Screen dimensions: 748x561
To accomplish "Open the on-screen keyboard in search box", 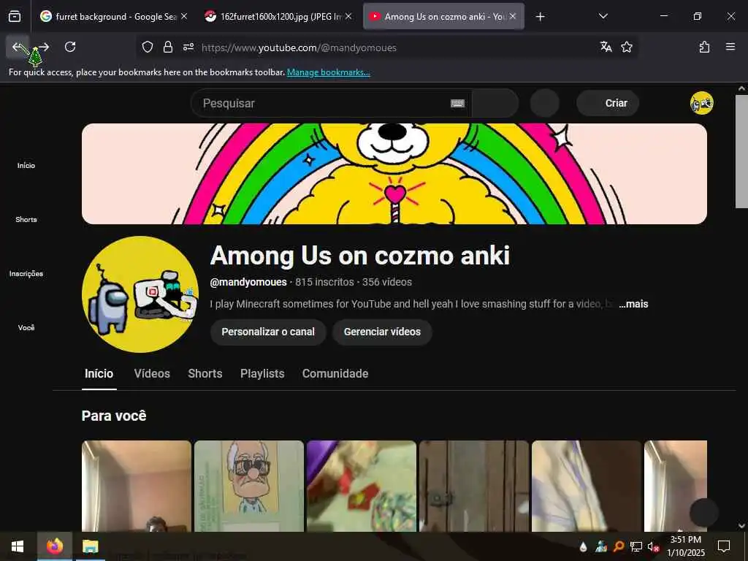I will [457, 104].
